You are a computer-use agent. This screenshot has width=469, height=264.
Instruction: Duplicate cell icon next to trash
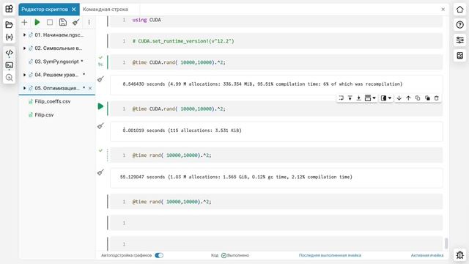(x=427, y=98)
